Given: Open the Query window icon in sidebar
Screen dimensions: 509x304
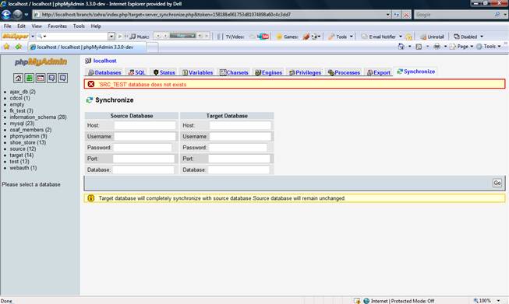Looking at the screenshot, I should [x=41, y=78].
